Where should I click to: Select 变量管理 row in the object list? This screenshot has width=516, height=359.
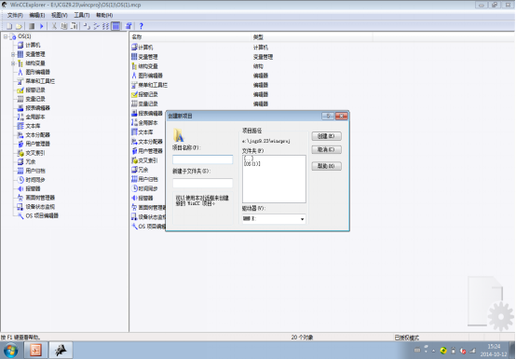click(144, 57)
